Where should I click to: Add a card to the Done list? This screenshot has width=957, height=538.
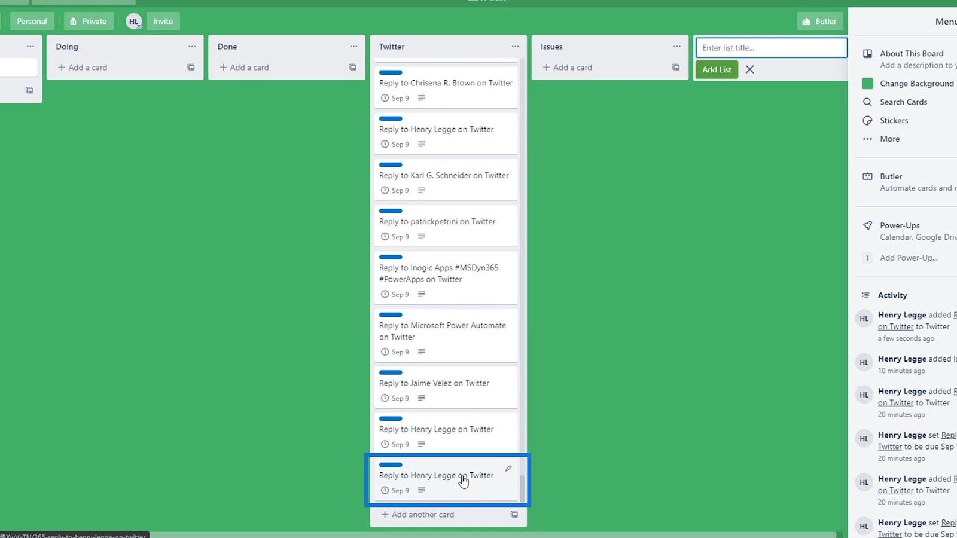pos(244,67)
